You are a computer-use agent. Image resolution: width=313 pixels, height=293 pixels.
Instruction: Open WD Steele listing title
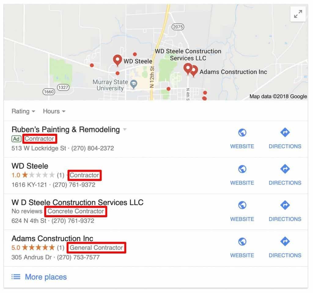click(30, 166)
